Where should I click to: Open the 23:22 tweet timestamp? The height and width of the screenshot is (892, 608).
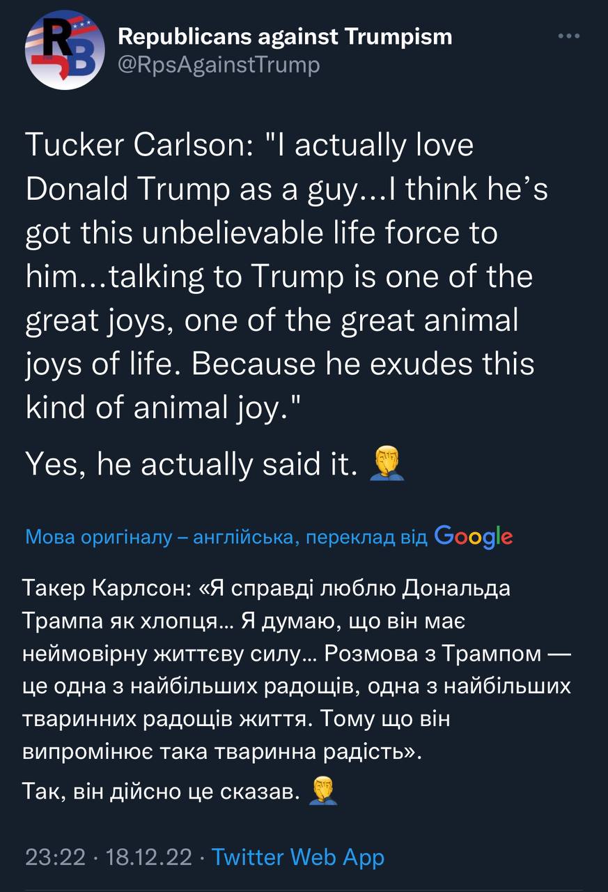click(x=56, y=856)
